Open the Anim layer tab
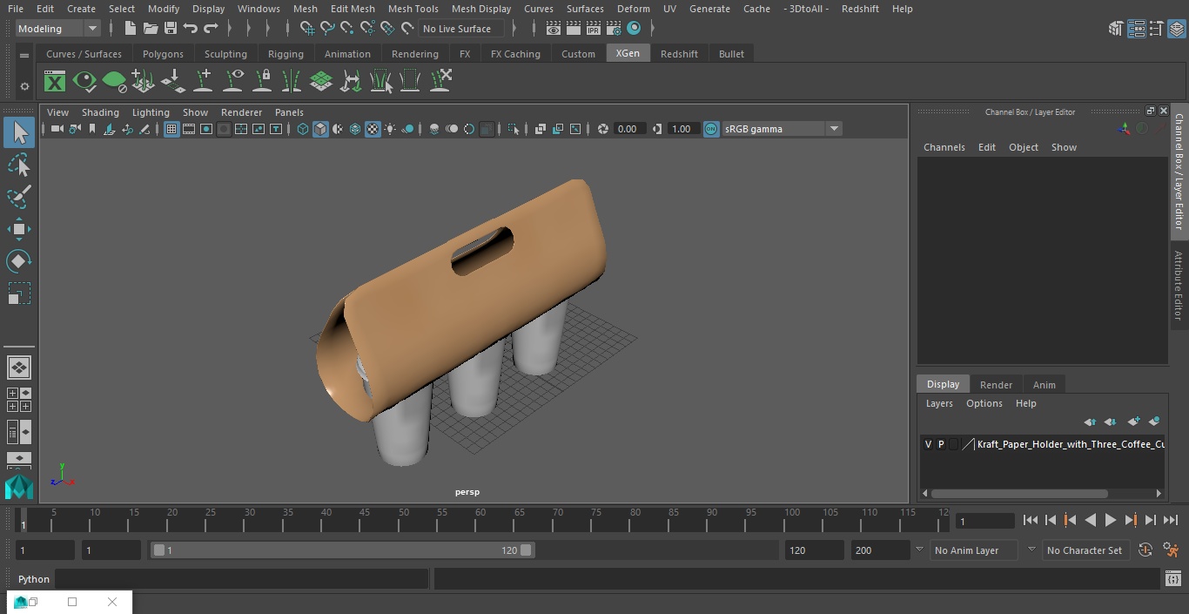This screenshot has width=1189, height=614. 1044,385
